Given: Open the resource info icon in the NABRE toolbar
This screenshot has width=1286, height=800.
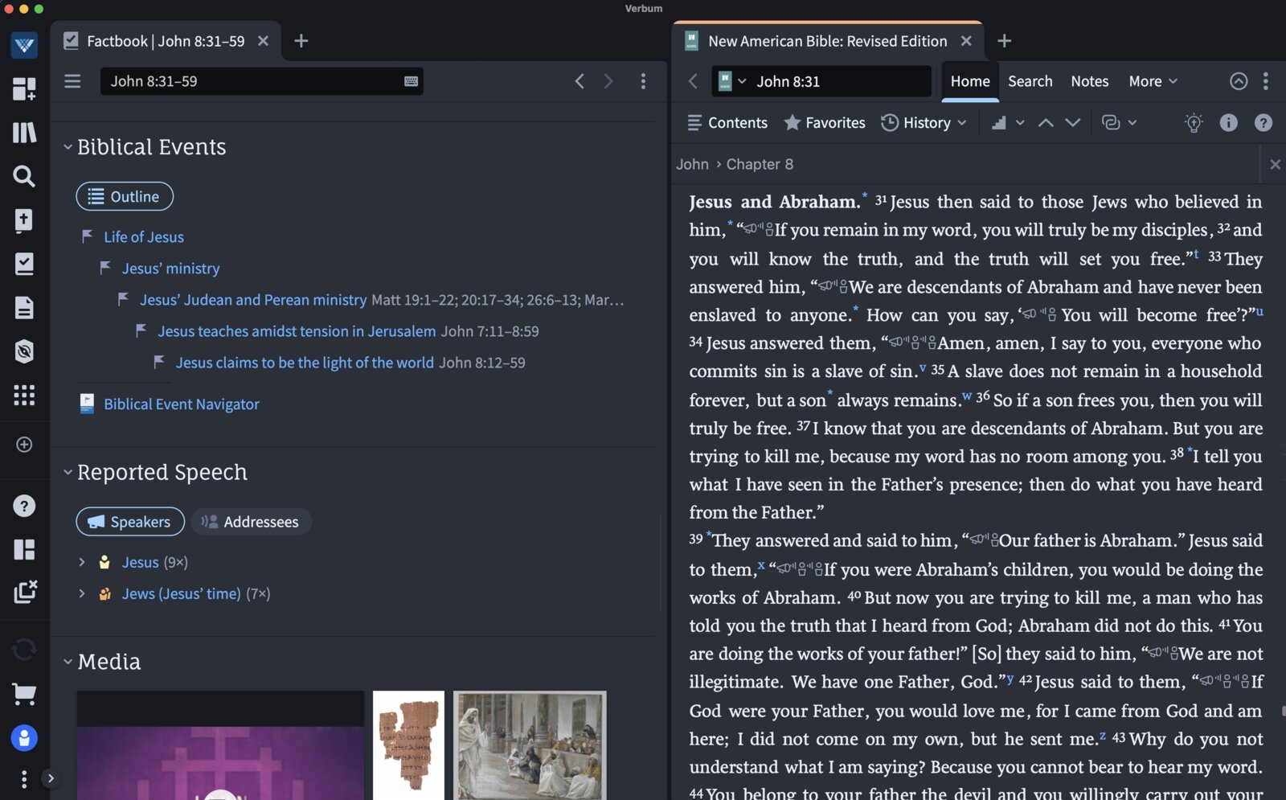Looking at the screenshot, I should 1228,122.
